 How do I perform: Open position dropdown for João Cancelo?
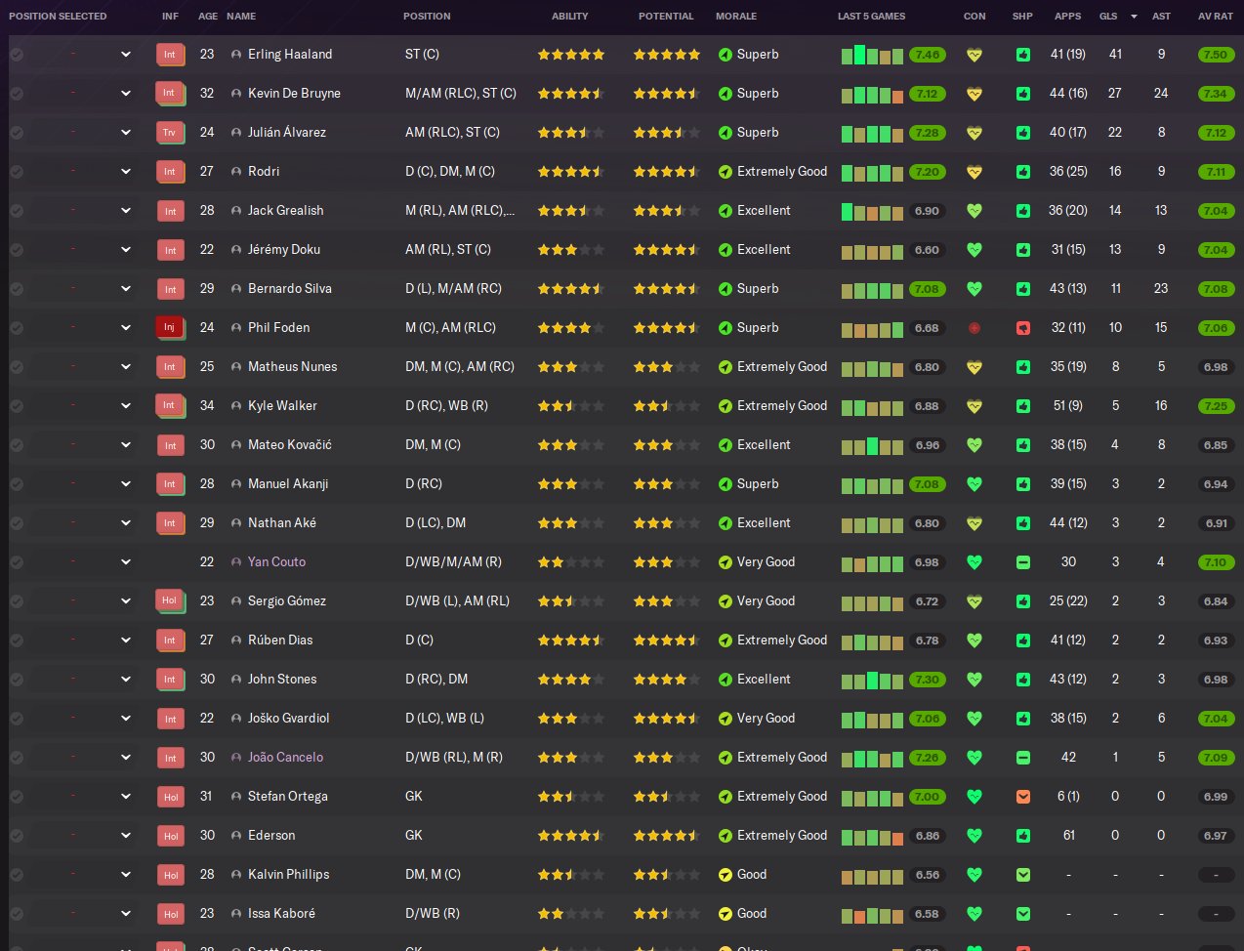(x=126, y=758)
